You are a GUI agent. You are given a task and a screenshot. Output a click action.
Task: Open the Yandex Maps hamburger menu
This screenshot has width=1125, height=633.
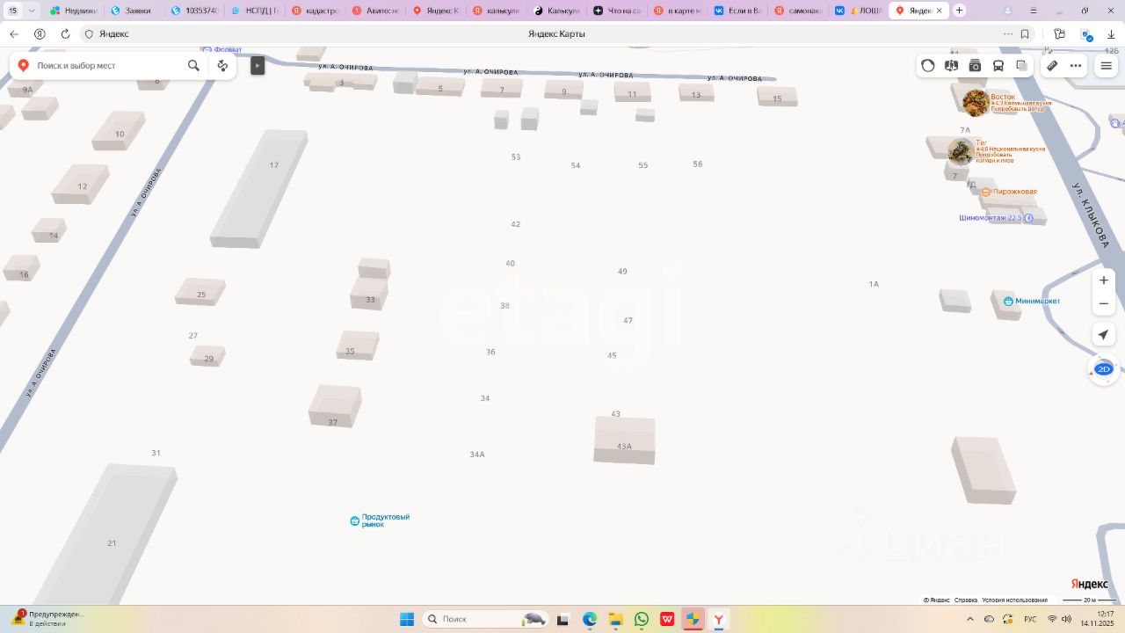pos(1106,65)
